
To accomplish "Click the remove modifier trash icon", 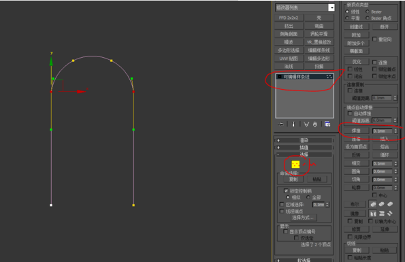I will pos(315,124).
